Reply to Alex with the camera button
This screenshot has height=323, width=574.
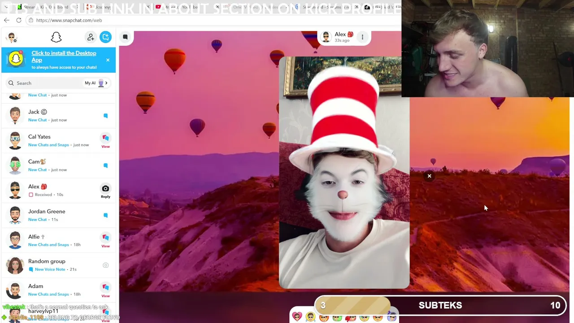105,191
